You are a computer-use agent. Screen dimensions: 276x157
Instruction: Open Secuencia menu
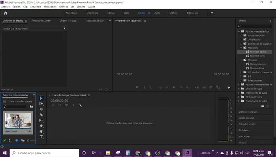coord(36,7)
